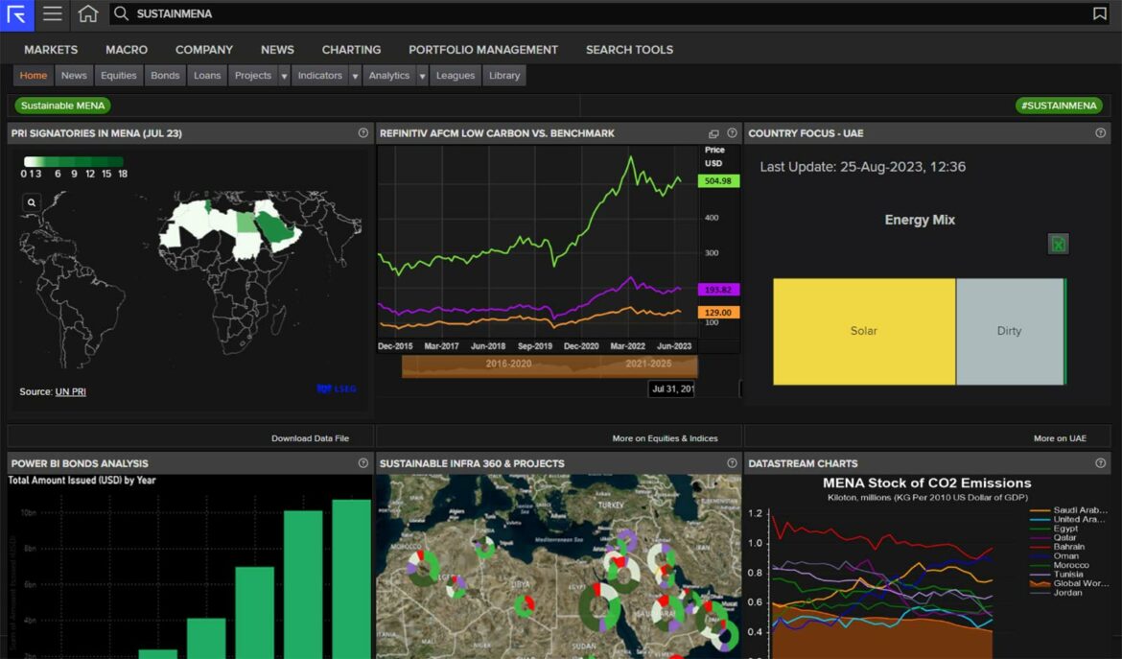
Task: Open help for Country Focus UAE panel
Action: 1100,133
